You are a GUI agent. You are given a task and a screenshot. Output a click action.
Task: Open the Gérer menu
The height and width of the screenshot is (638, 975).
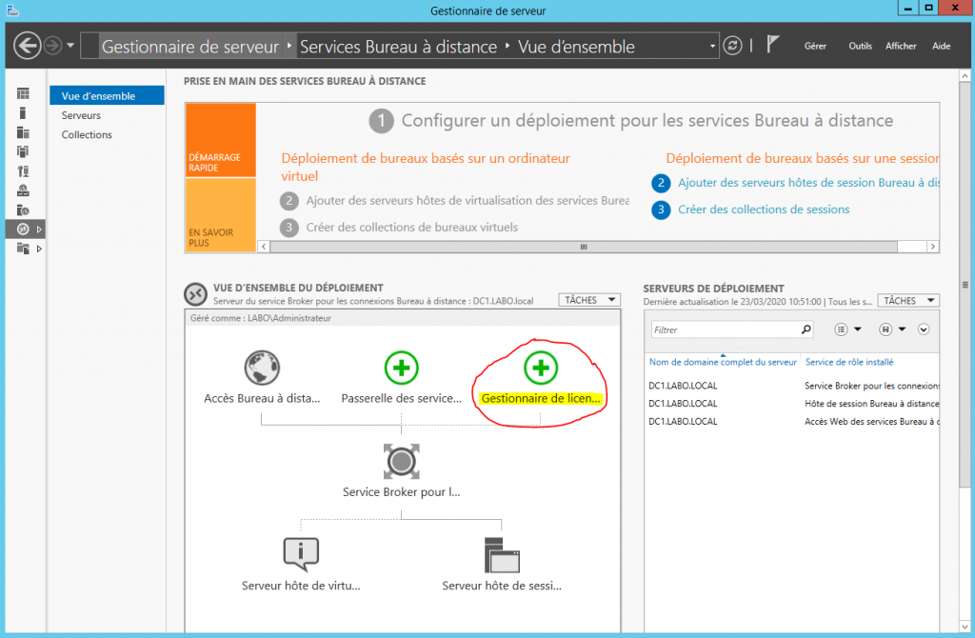[x=815, y=46]
